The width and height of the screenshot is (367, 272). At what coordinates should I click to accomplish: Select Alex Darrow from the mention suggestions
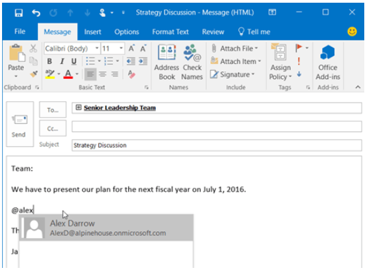pyautogui.click(x=106, y=228)
